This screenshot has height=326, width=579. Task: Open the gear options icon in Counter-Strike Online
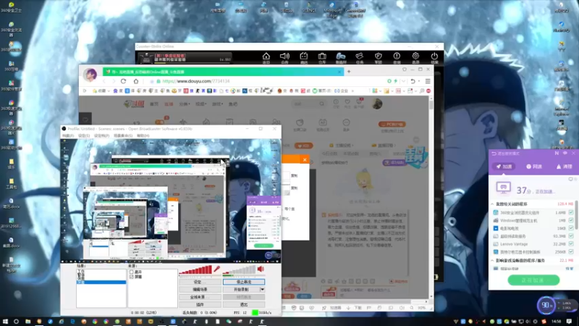click(415, 57)
